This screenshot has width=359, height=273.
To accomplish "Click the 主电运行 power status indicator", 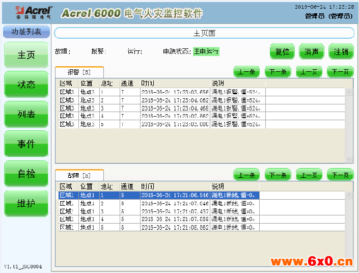I will [x=206, y=51].
